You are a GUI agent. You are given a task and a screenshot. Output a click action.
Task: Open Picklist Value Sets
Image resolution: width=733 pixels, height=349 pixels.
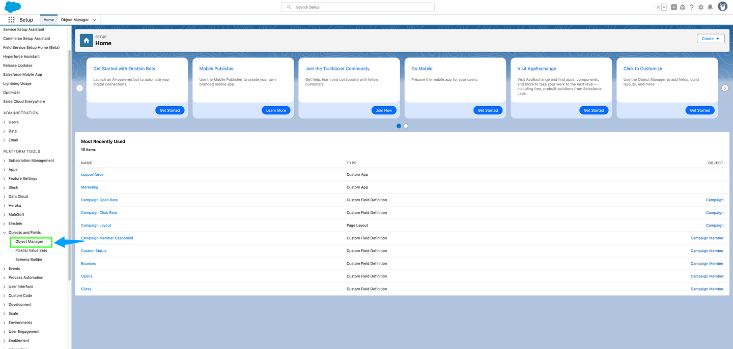(31, 250)
